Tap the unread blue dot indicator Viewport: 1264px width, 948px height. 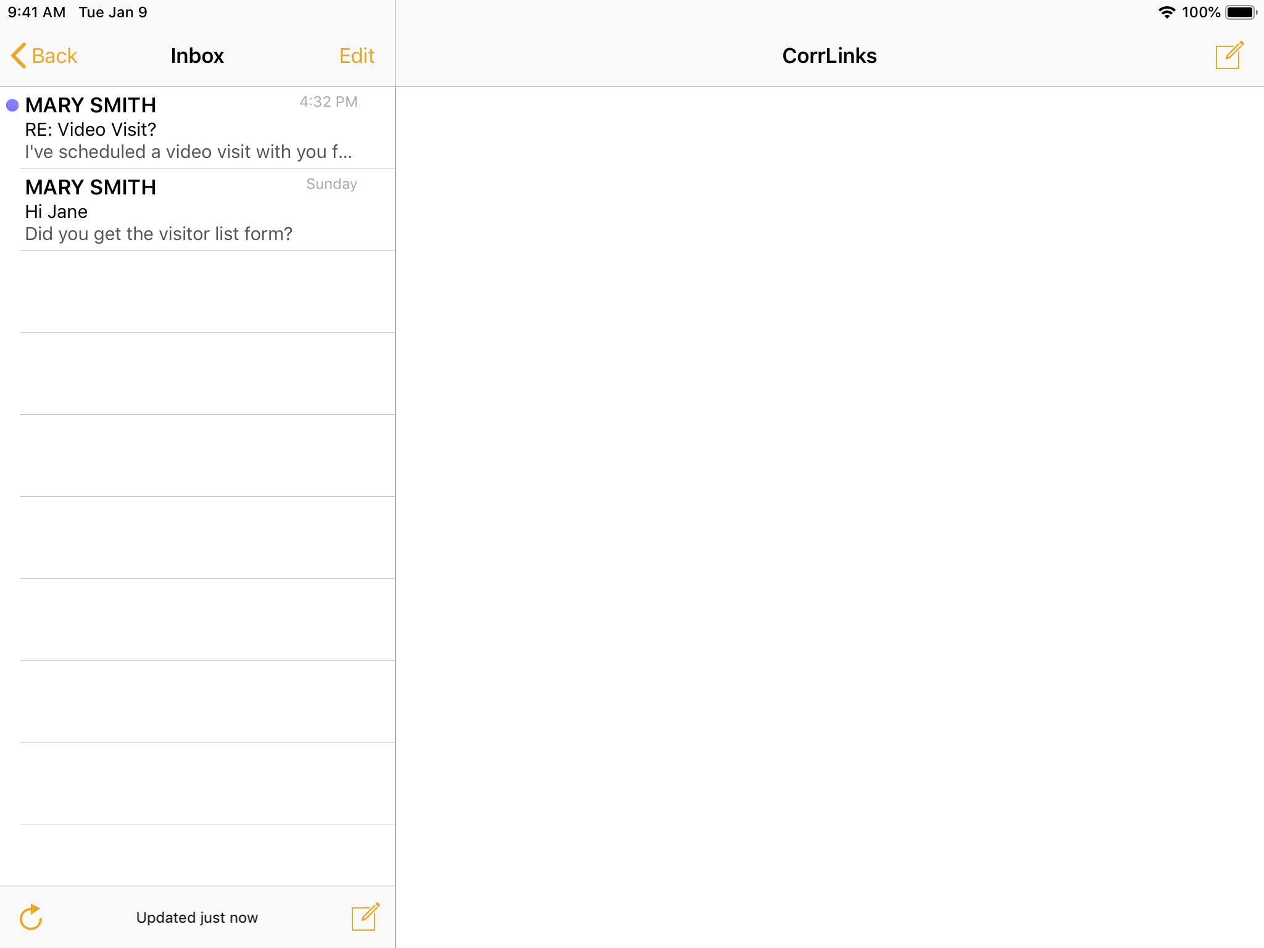click(12, 106)
